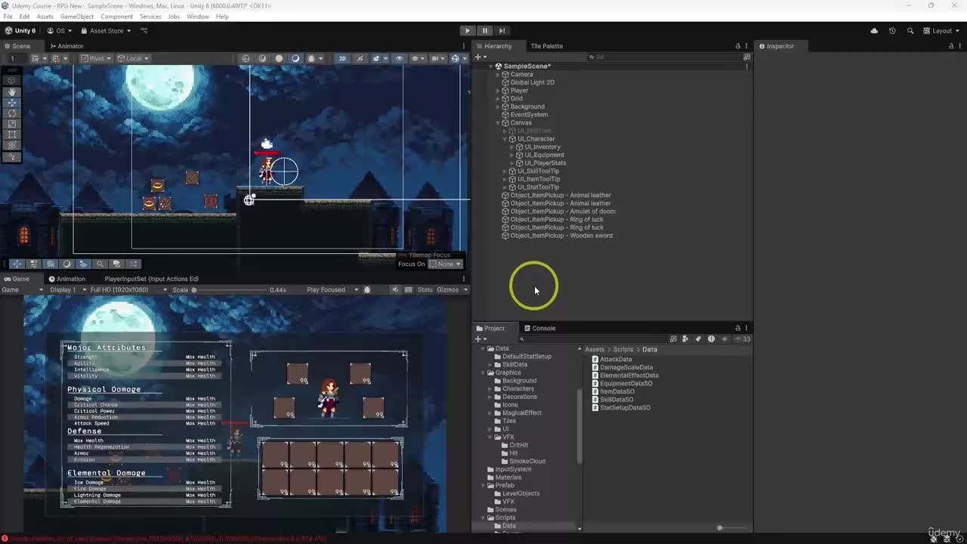The width and height of the screenshot is (967, 544).
Task: Open Tilemap Focus On None dropdown
Action: [446, 264]
